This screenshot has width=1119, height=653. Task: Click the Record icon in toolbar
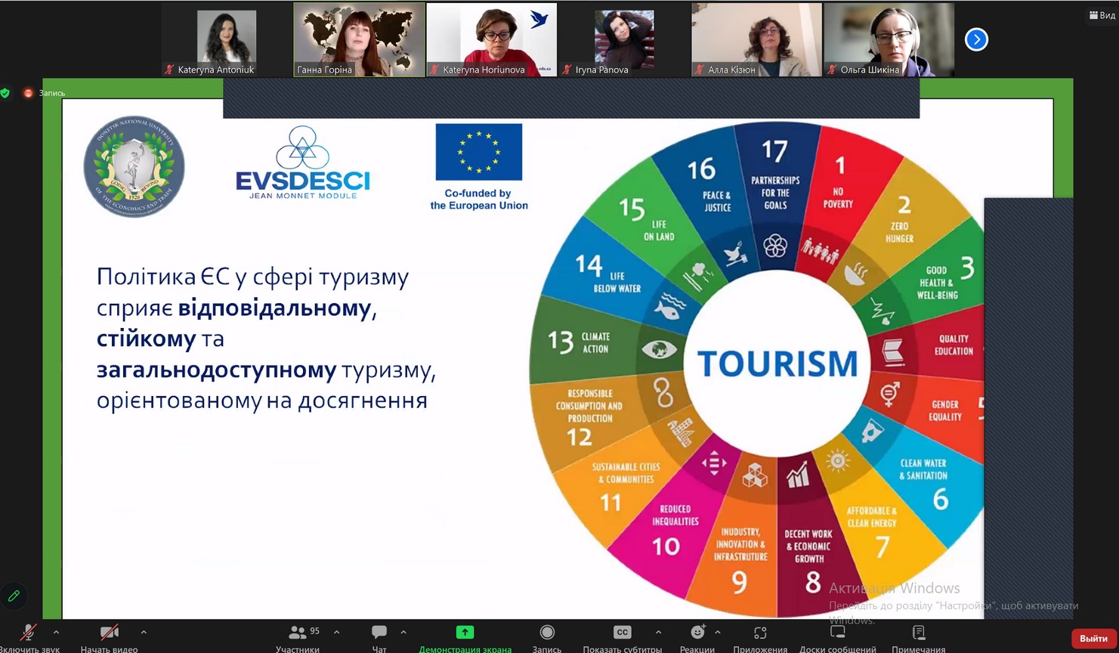coord(547,633)
